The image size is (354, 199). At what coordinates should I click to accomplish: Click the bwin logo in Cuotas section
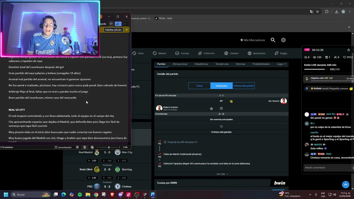[280, 183]
